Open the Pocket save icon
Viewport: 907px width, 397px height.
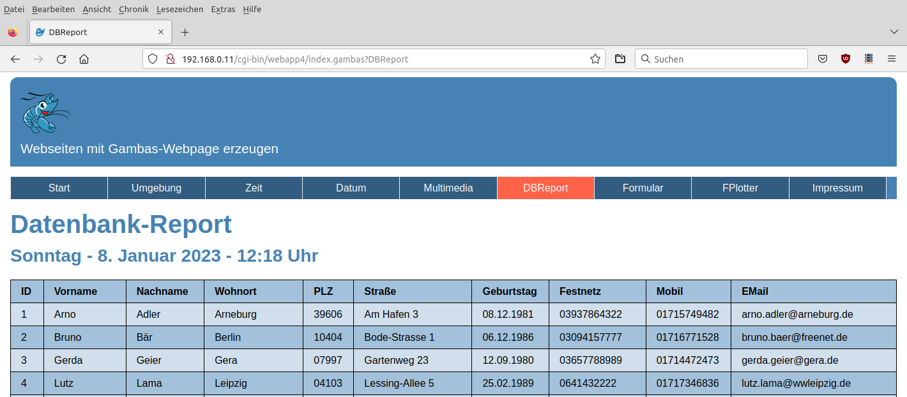click(x=823, y=59)
